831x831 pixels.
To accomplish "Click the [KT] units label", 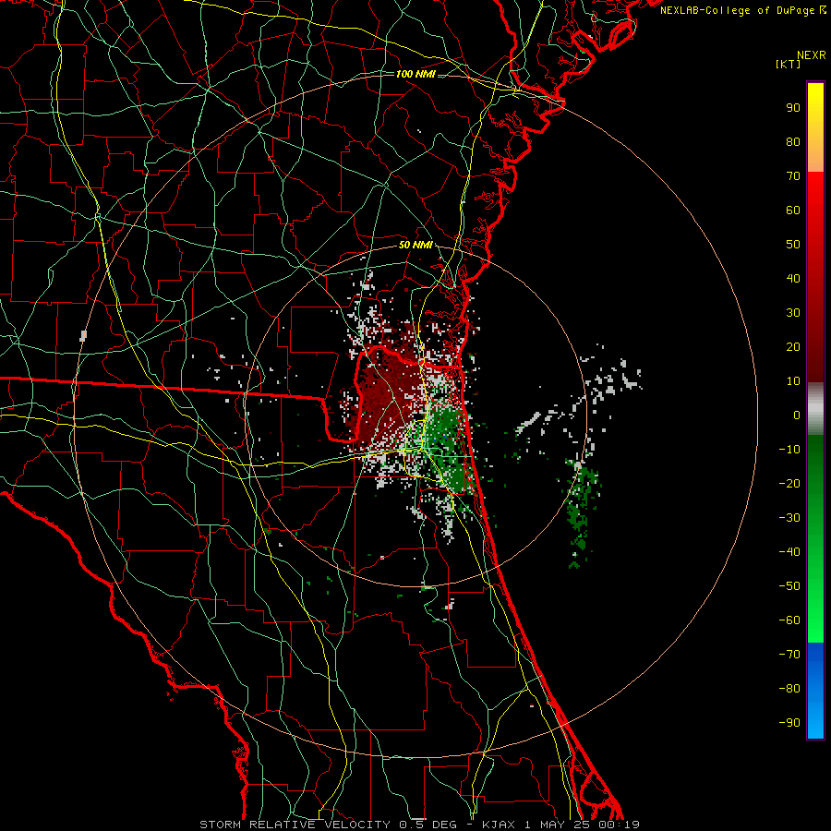I will [789, 64].
